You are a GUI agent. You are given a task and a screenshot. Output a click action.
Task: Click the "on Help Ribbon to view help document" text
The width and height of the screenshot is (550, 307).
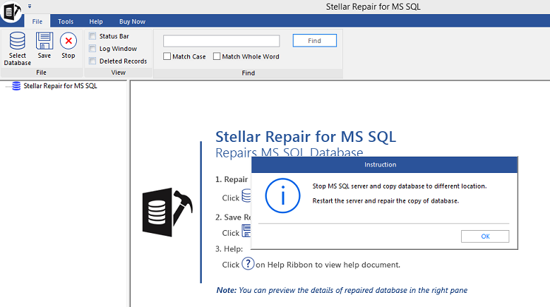(328, 265)
